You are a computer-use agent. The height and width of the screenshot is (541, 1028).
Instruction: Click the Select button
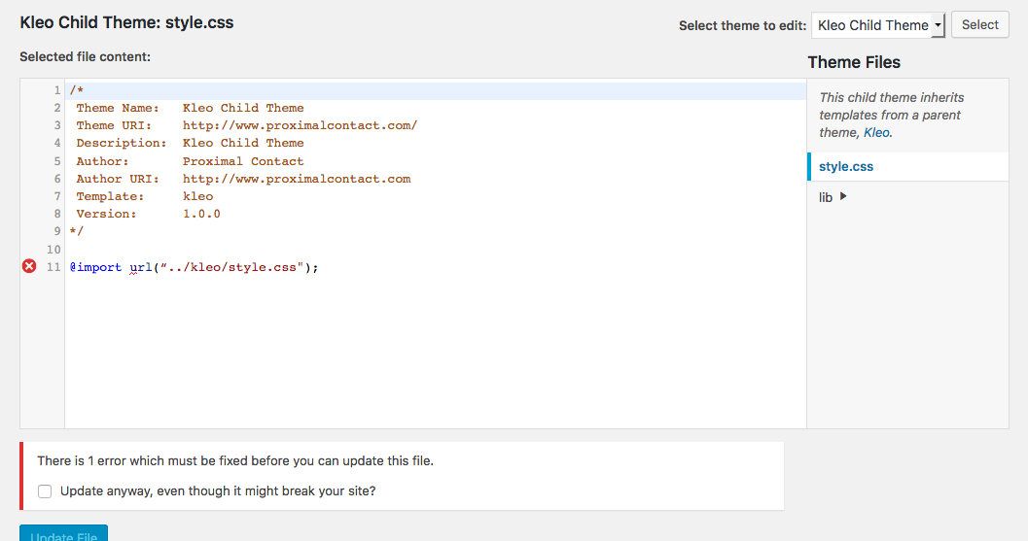(979, 25)
